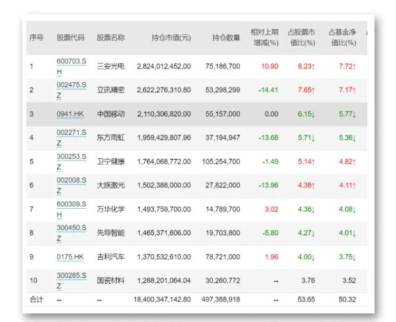Click the market value 2,622,276,310.80
The height and width of the screenshot is (322, 396).
[164, 90]
